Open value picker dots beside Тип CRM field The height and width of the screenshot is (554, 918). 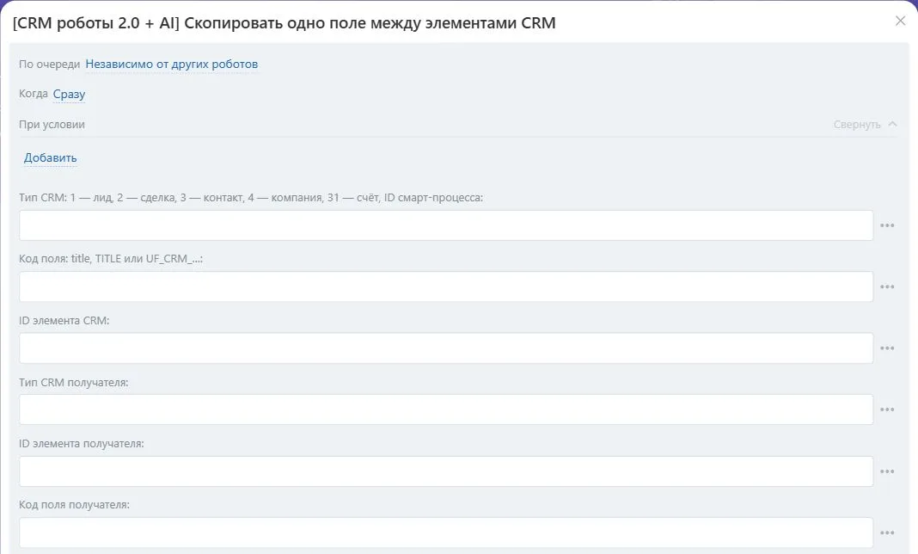click(x=887, y=225)
